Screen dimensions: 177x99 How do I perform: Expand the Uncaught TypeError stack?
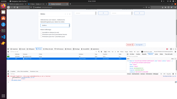(10, 76)
